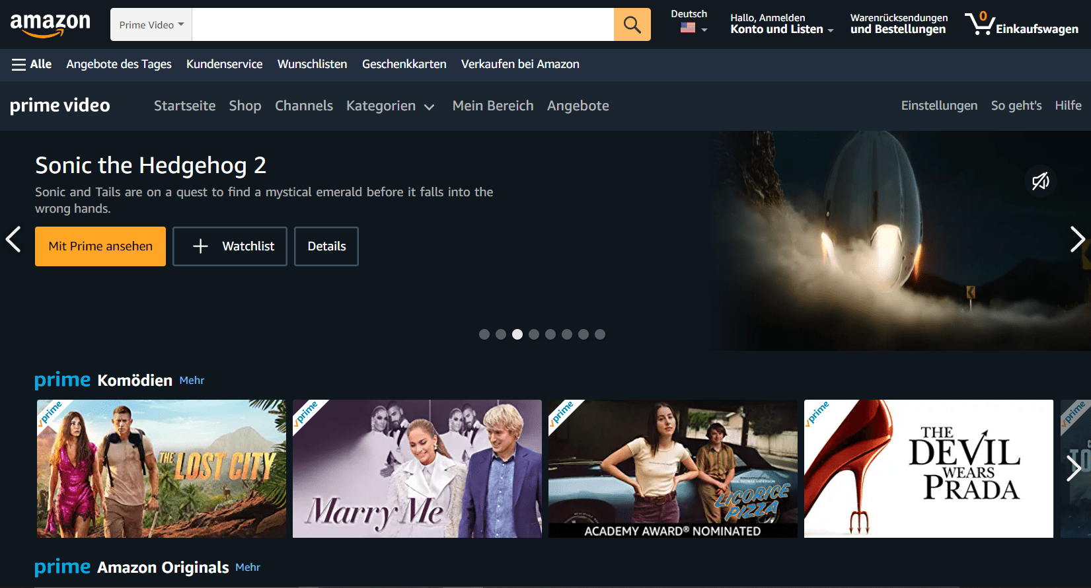This screenshot has height=588, width=1091.
Task: Expand the Kategorien dropdown
Action: pyautogui.click(x=390, y=106)
